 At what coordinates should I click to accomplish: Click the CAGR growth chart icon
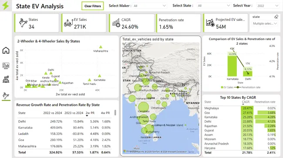point(116,23)
